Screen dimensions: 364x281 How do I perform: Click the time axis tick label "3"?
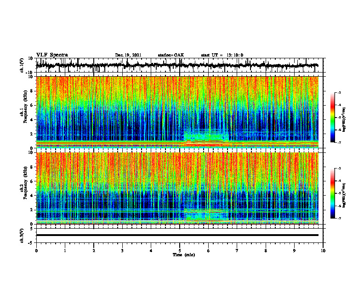click(122, 251)
